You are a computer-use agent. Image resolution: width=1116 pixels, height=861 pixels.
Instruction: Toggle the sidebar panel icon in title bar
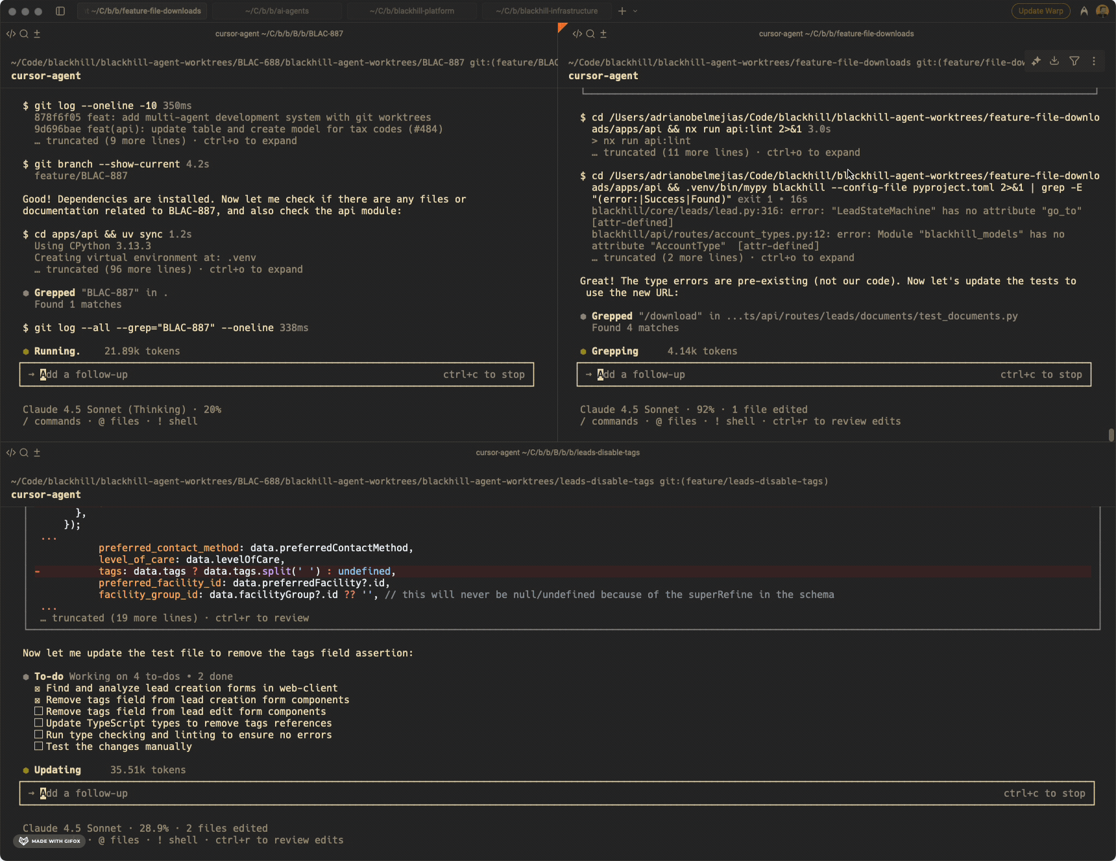point(60,11)
